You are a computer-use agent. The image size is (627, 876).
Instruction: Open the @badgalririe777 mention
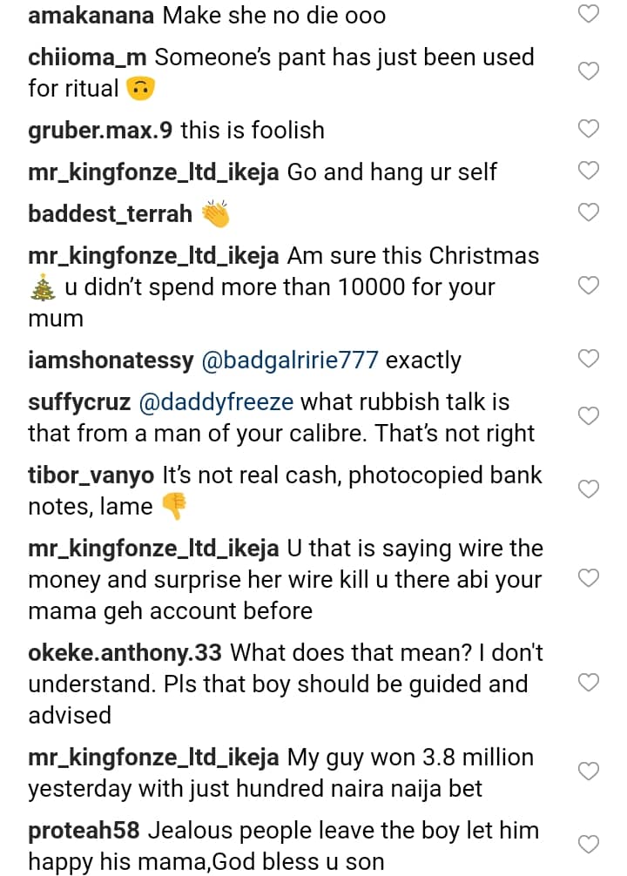(290, 360)
